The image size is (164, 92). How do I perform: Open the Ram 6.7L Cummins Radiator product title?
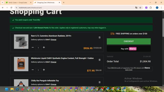click(x=51, y=36)
